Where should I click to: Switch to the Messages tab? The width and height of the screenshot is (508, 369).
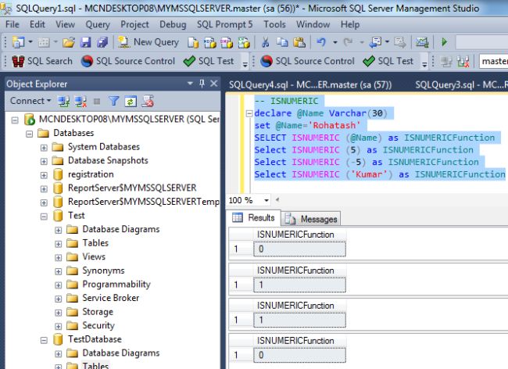(x=311, y=219)
